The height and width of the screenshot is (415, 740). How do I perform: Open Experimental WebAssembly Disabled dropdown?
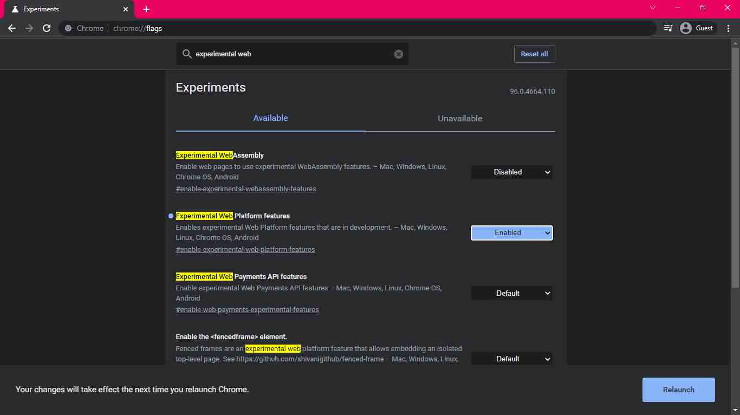pyautogui.click(x=512, y=172)
